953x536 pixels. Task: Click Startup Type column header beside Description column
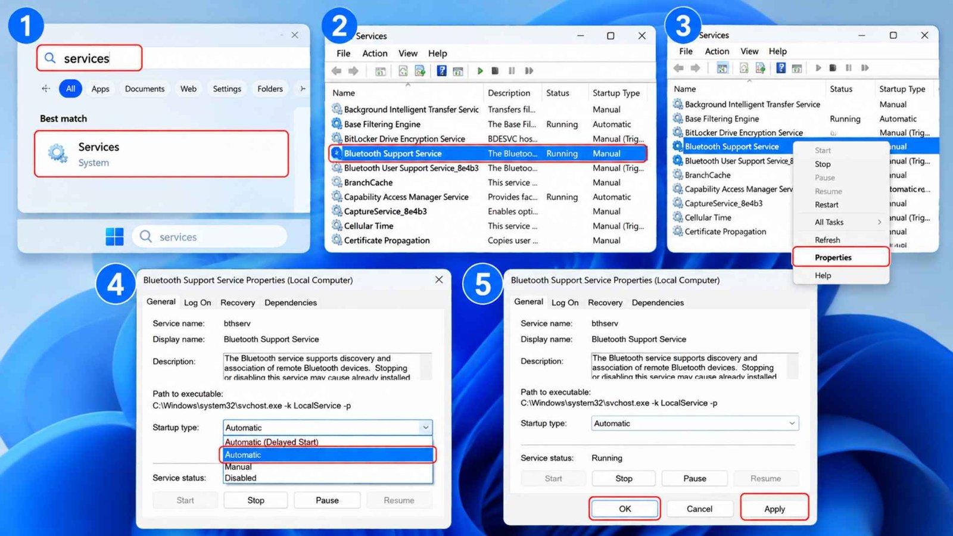pyautogui.click(x=616, y=93)
